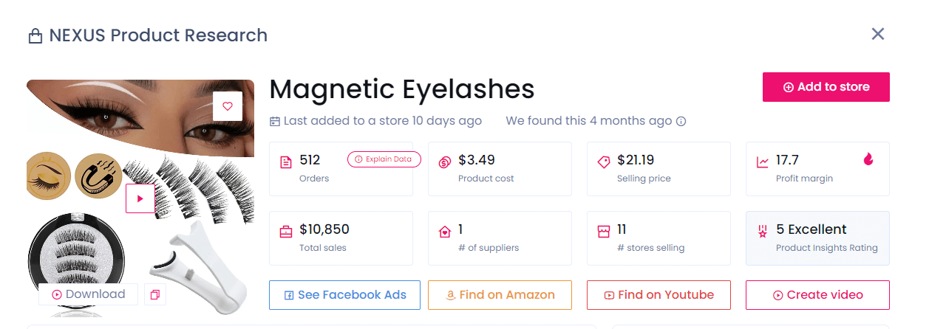Click Find on Amazon button
Image resolution: width=929 pixels, height=329 pixels.
coord(500,295)
